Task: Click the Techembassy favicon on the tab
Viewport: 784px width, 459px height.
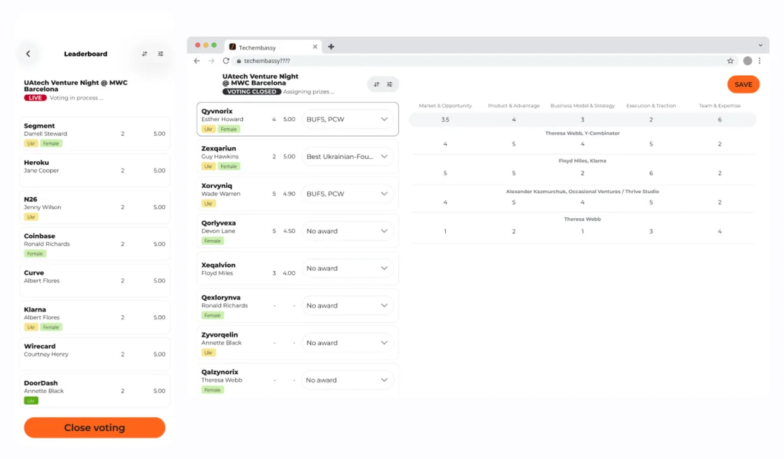Action: tap(233, 47)
